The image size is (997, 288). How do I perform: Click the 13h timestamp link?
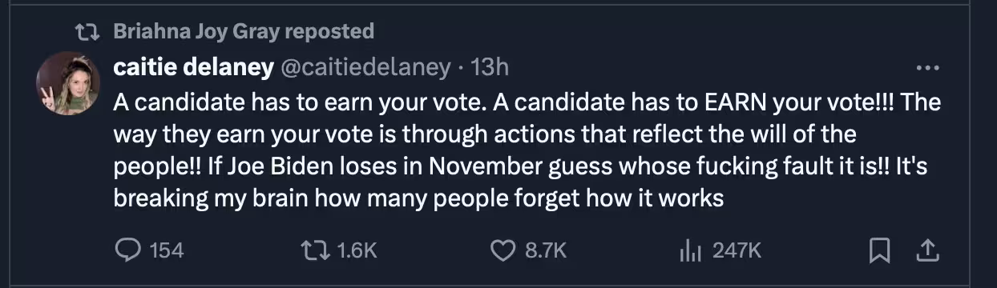(490, 68)
